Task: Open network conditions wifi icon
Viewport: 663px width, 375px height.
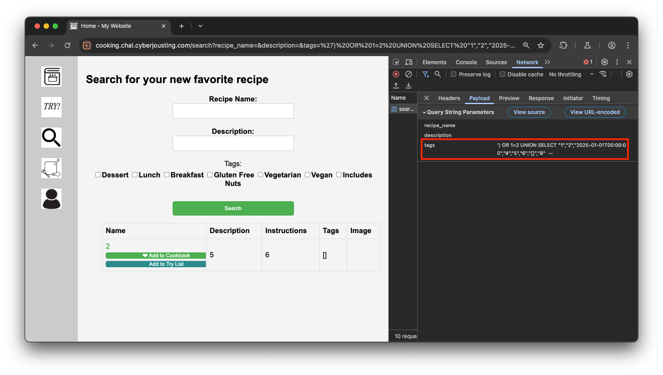Action: coord(603,74)
